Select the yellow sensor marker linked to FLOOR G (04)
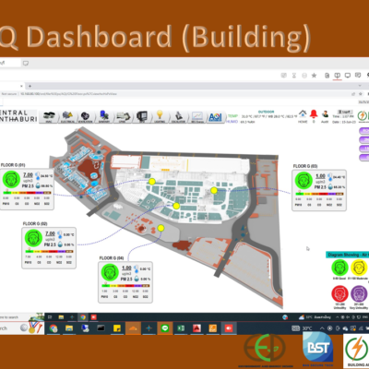 click(161, 228)
